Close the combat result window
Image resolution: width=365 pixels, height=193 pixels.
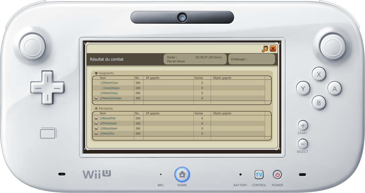tap(273, 49)
